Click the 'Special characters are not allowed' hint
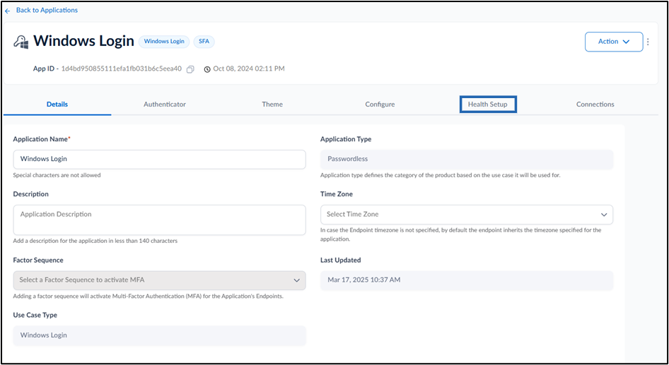Screen dimensions: 669x365 57,175
